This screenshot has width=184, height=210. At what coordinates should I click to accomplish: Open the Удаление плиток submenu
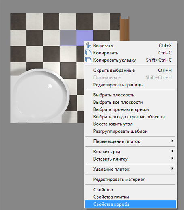[x=130, y=169]
